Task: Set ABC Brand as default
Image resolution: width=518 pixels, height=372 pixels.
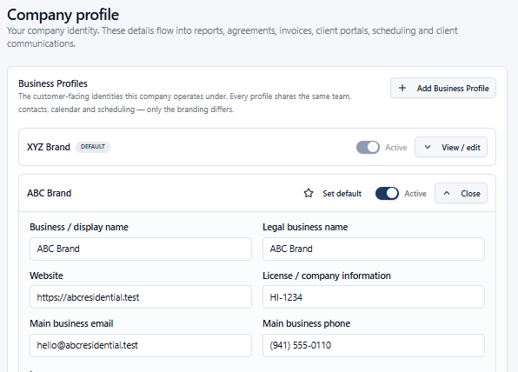Action: 332,193
